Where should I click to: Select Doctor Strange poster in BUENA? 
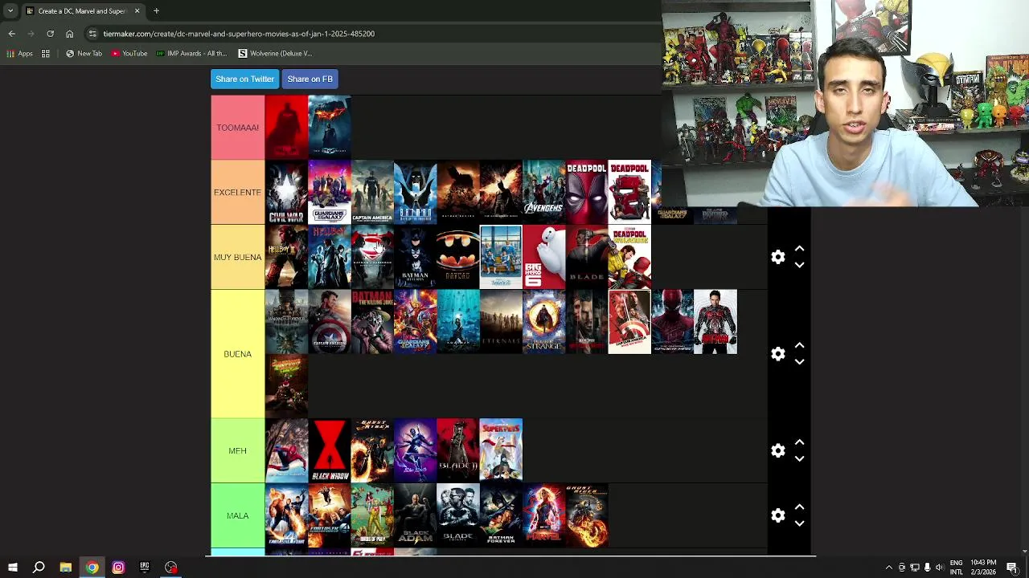tap(543, 322)
